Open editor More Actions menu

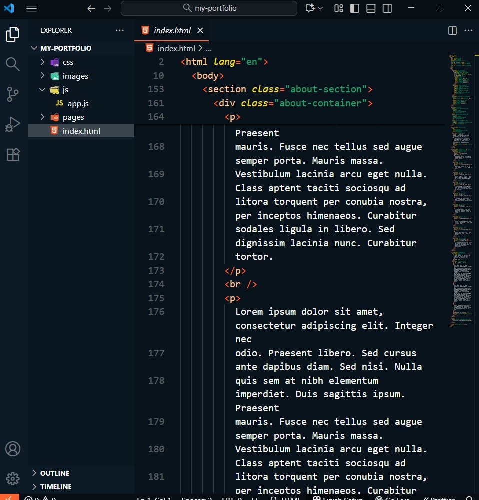[x=469, y=30]
